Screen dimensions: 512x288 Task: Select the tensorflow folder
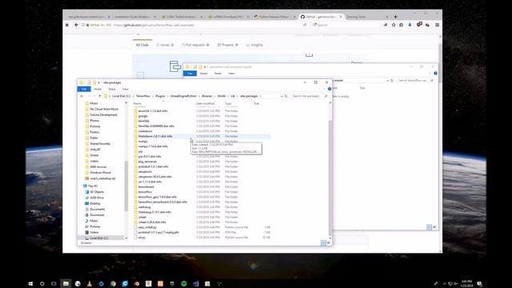(146, 192)
